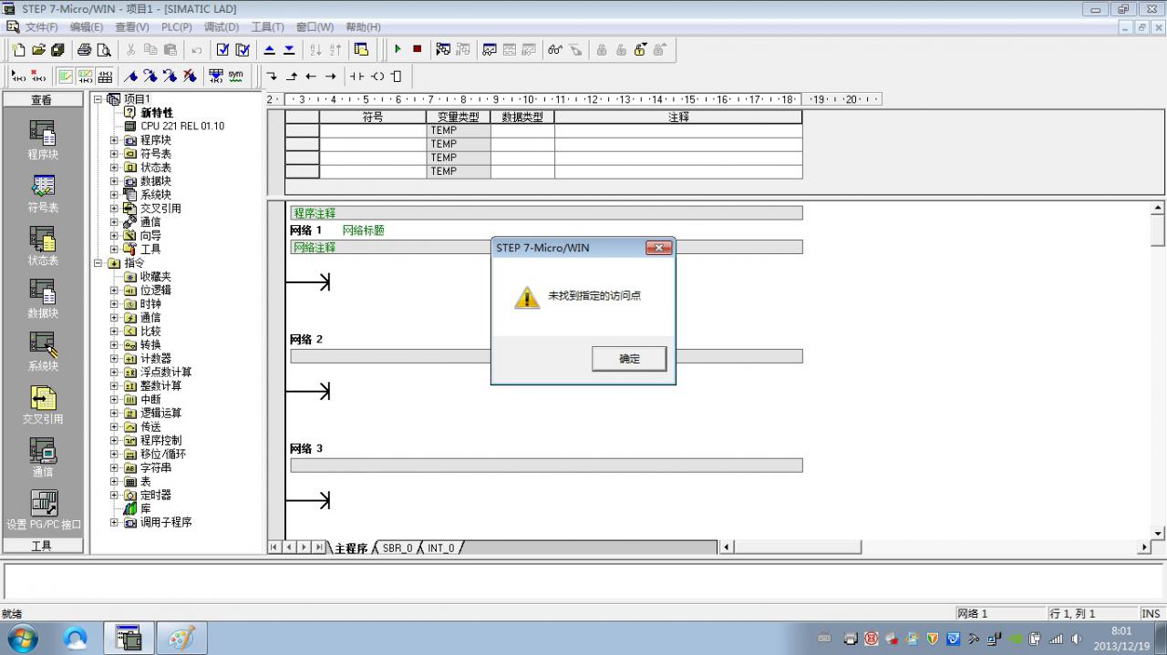Viewport: 1167px width, 655px height.
Task: Select 新特性 in the project tree
Action: click(x=157, y=113)
